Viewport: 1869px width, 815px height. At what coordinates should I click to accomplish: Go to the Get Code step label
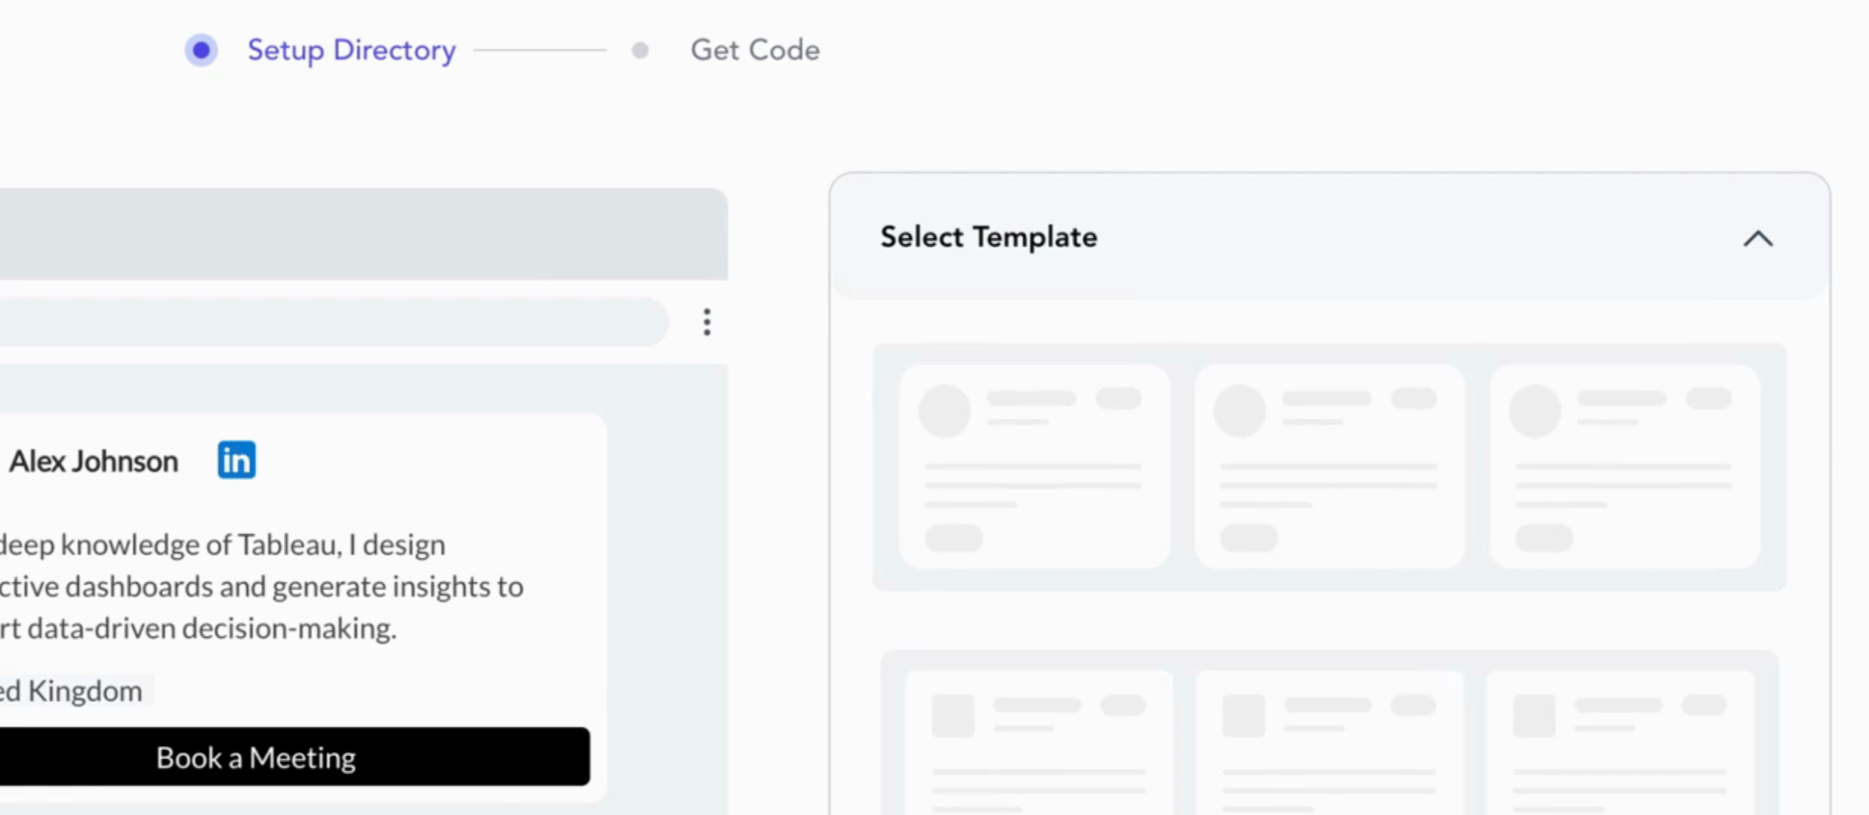click(x=754, y=51)
